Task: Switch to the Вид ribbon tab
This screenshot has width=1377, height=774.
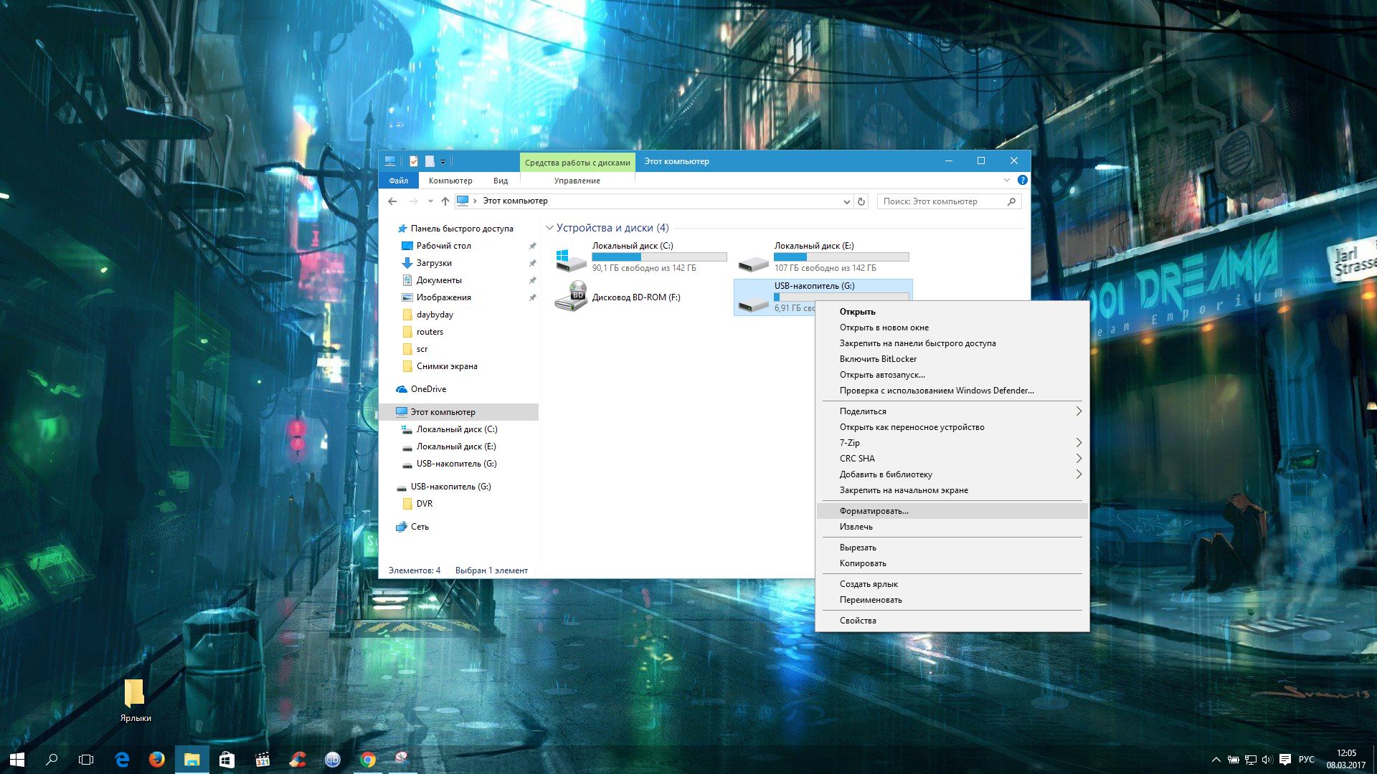Action: click(x=501, y=181)
